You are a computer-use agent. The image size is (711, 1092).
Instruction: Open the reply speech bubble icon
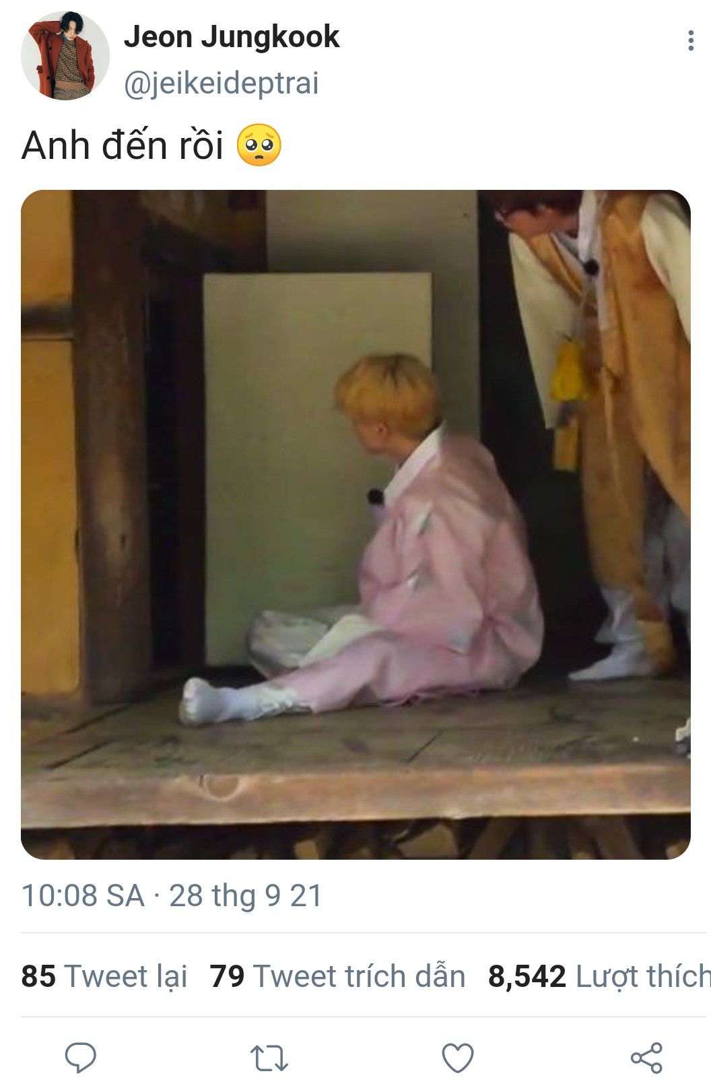coord(81,1058)
